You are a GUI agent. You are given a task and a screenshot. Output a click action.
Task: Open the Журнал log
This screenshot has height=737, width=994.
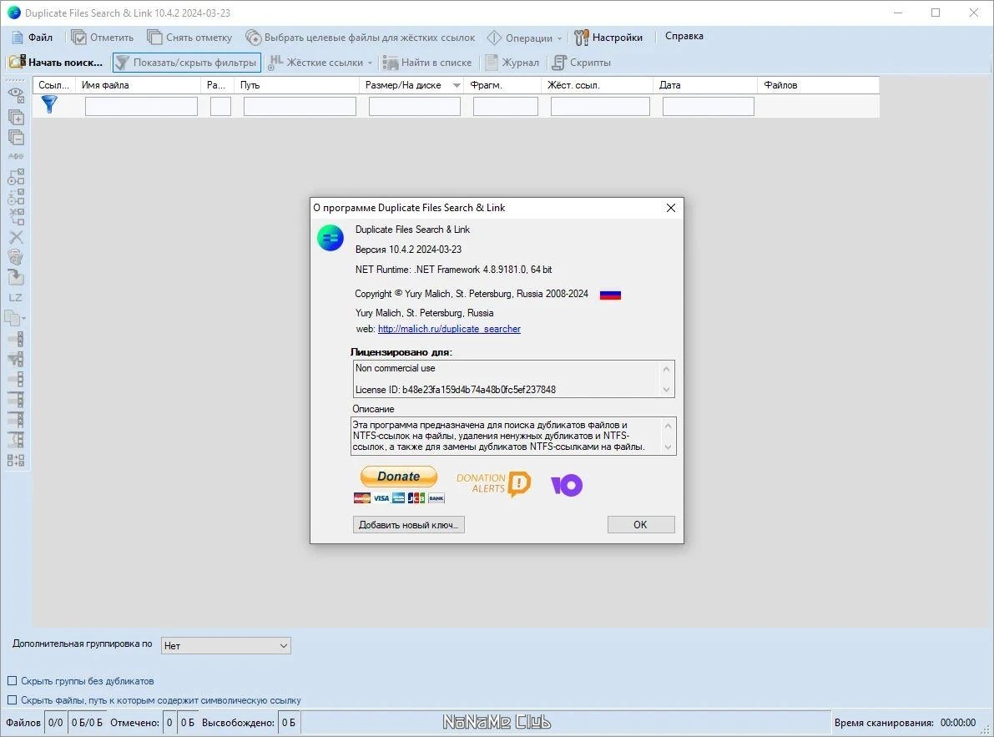[x=512, y=62]
